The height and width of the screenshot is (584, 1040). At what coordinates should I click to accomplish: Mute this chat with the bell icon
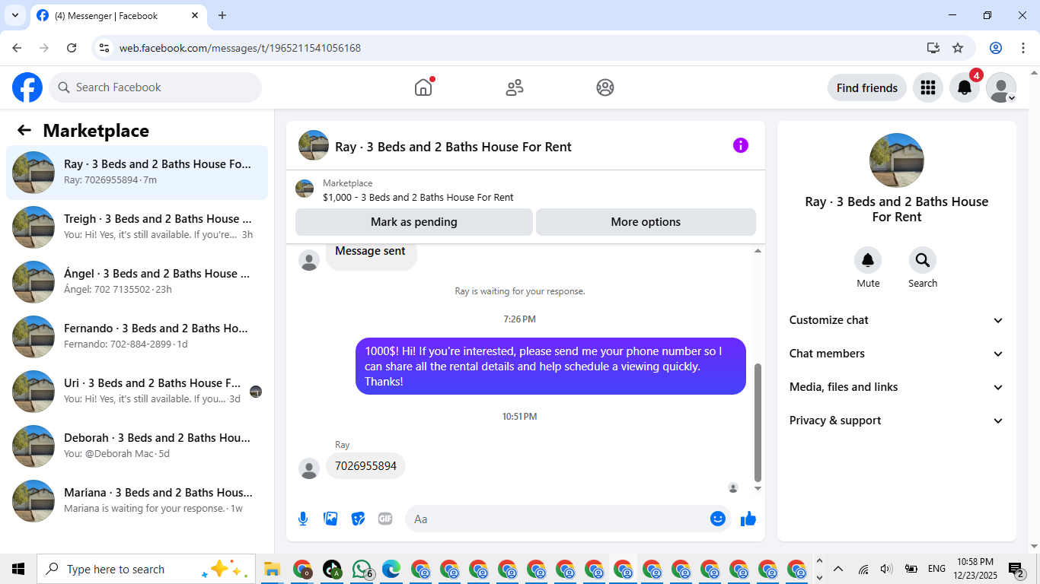pyautogui.click(x=868, y=261)
